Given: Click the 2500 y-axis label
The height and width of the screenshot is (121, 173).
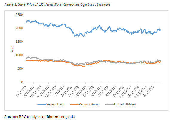Looking at the screenshot, I should click(x=19, y=15).
